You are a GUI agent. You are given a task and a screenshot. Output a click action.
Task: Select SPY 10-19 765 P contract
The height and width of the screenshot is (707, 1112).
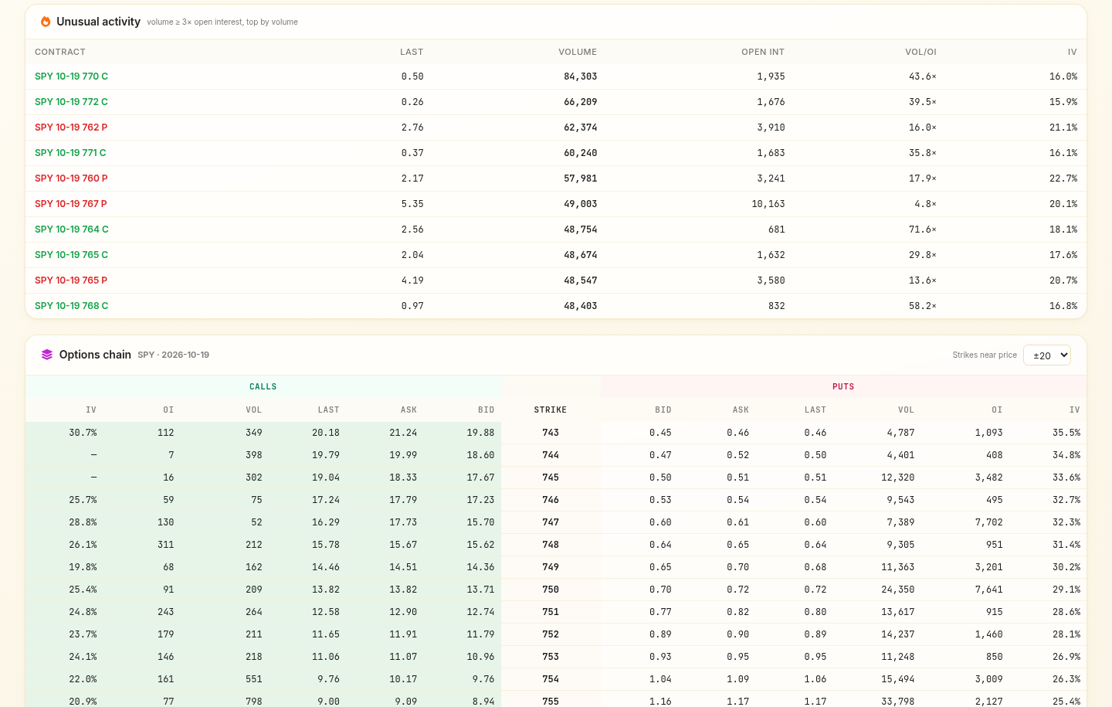[71, 280]
